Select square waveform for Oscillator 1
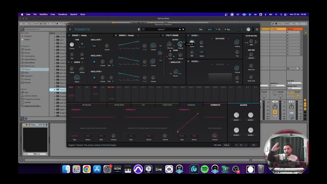327x184 pixels. (x=137, y=48)
